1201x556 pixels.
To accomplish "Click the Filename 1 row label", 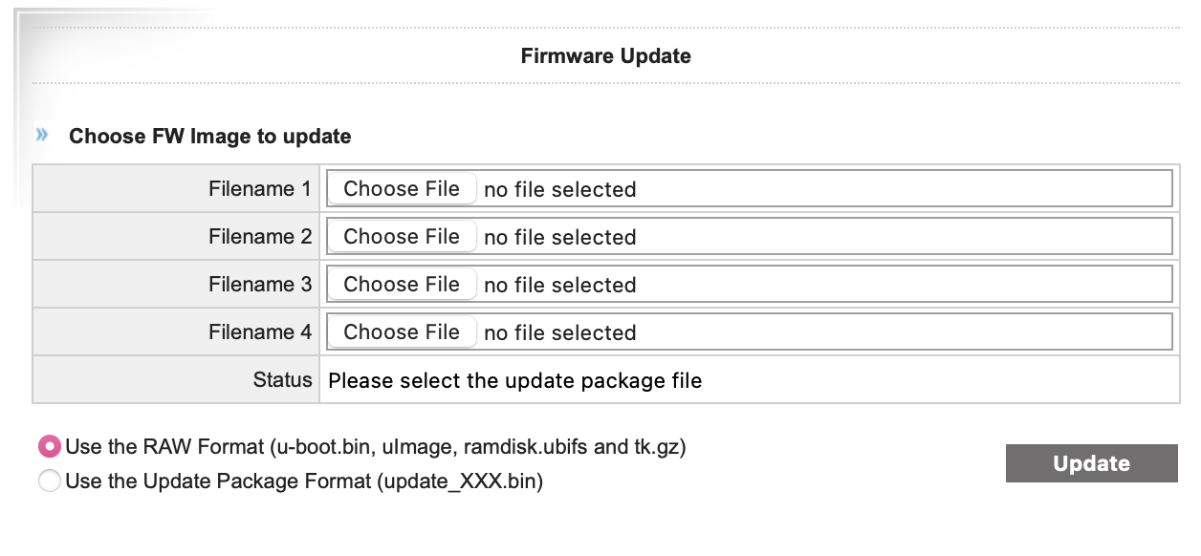I will [x=260, y=189].
